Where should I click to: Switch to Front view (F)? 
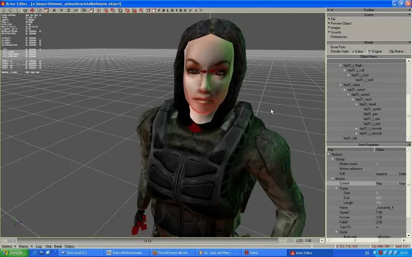(x=159, y=10)
